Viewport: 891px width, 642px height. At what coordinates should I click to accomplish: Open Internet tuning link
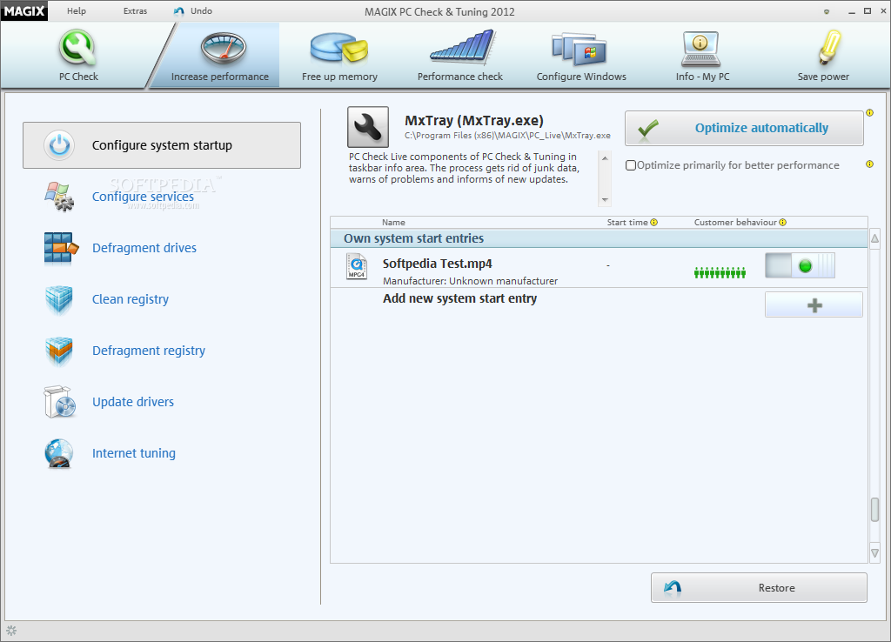tap(134, 453)
